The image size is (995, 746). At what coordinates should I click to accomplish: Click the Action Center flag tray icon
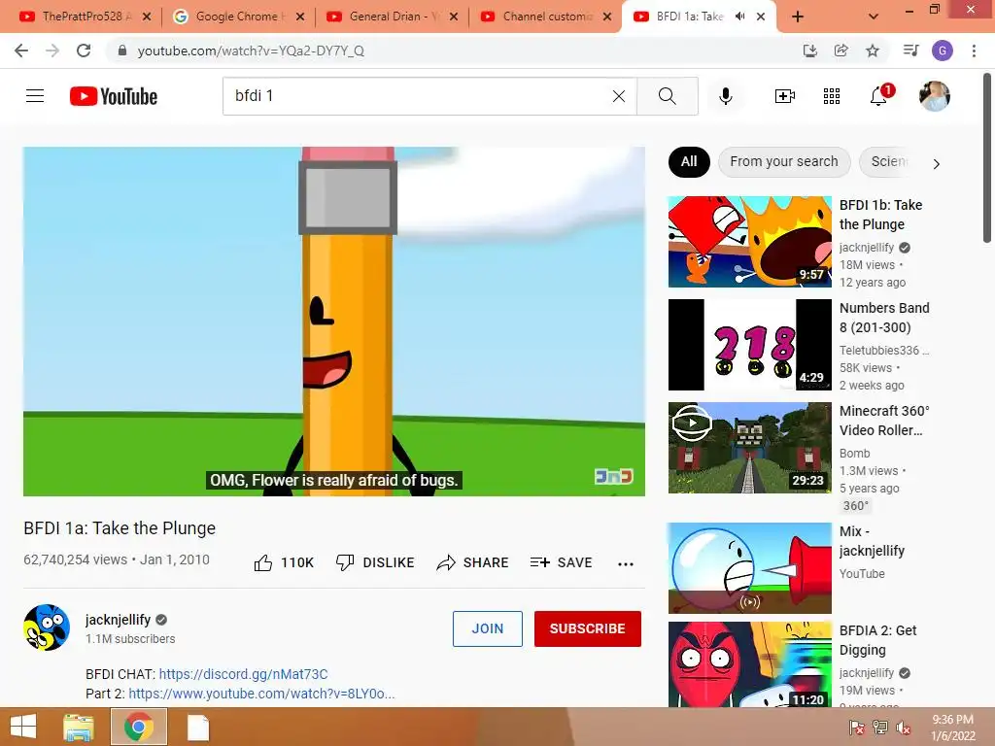[x=856, y=728]
